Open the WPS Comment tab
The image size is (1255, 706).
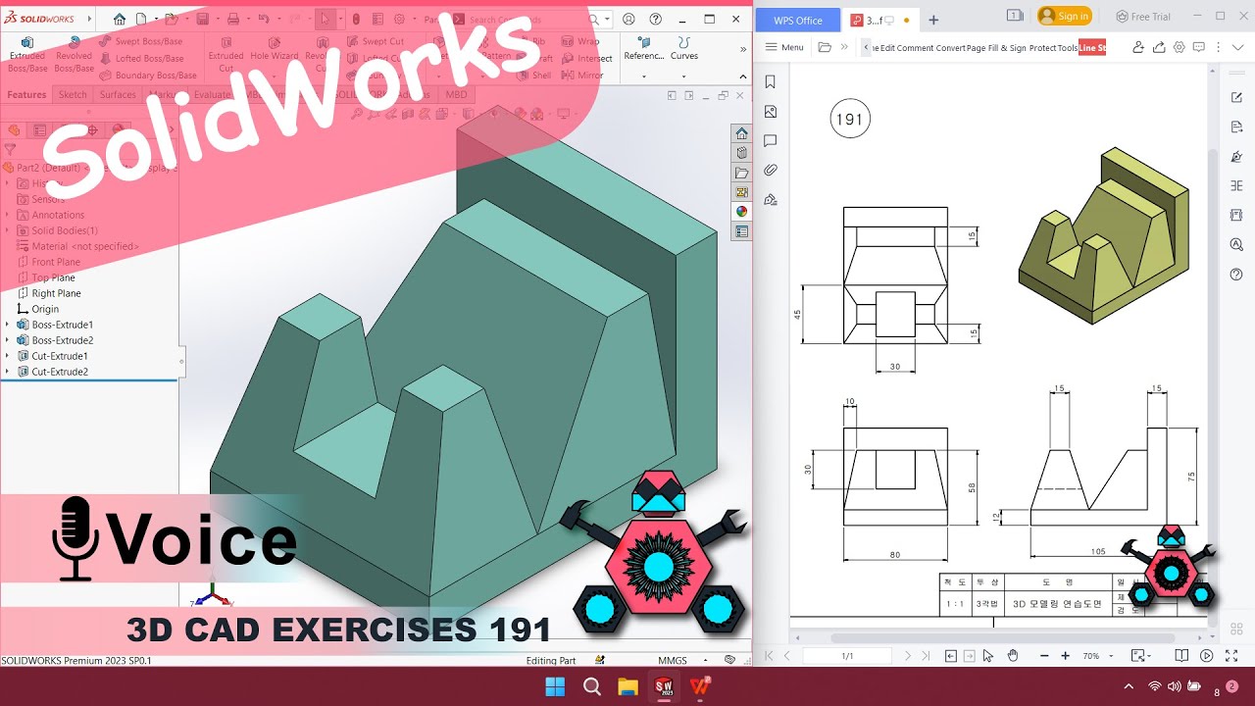tap(915, 47)
